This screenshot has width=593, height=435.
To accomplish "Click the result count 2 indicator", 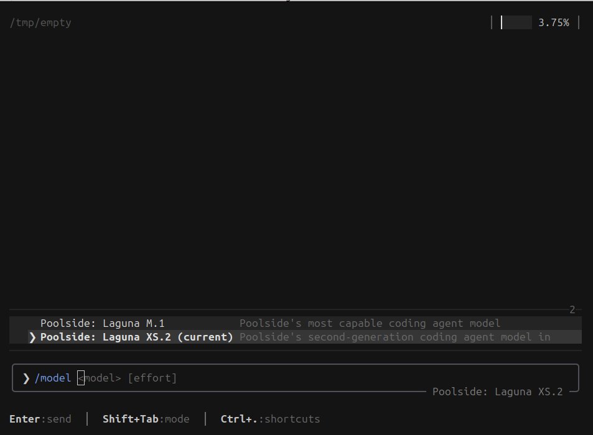I will point(572,309).
